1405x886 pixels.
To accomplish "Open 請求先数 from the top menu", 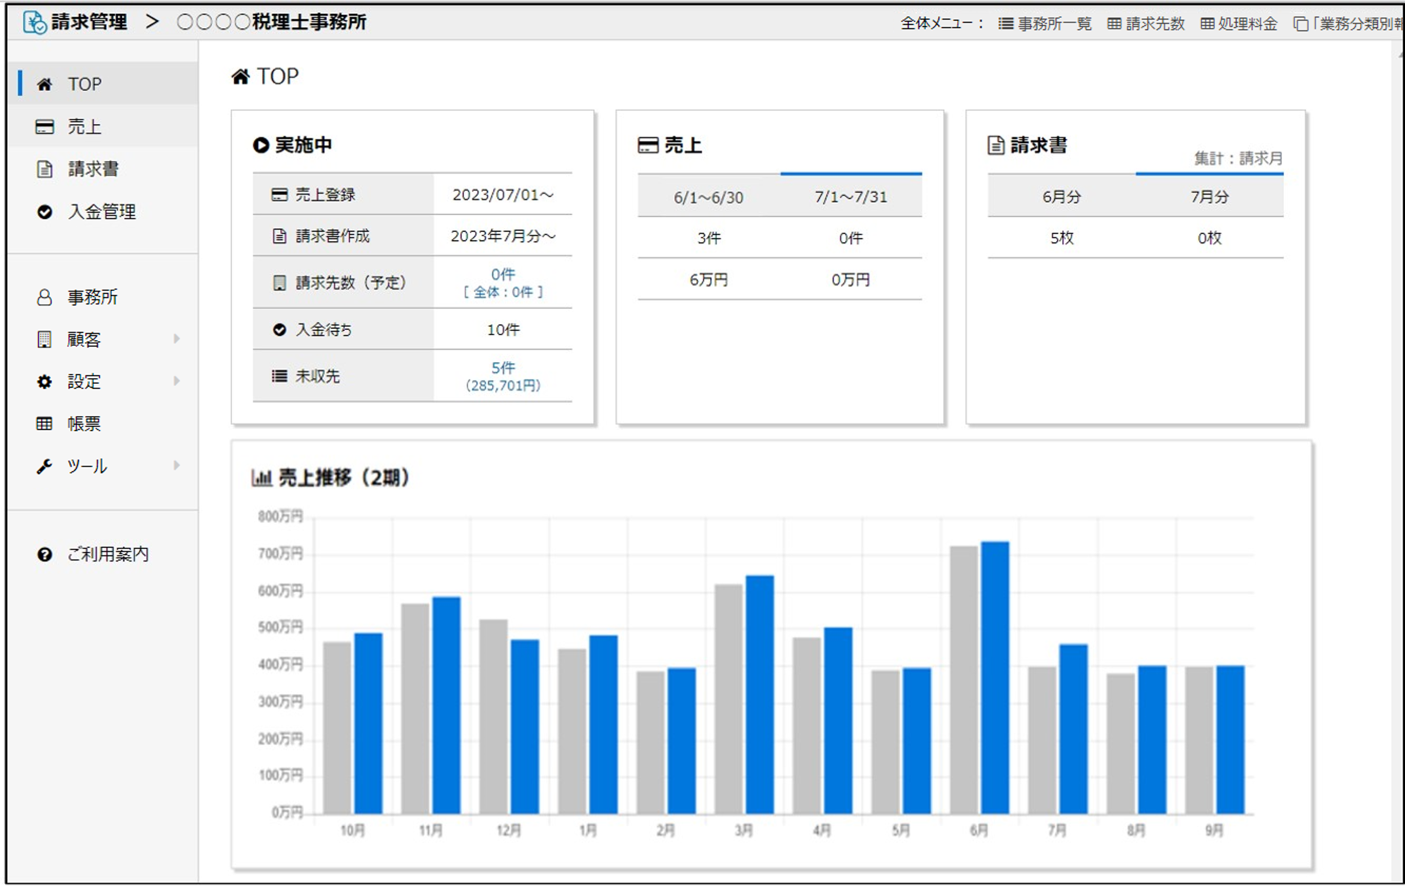I will 1146,24.
